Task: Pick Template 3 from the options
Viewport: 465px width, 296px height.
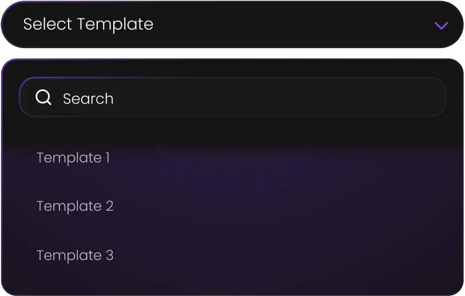Action: pyautogui.click(x=75, y=255)
